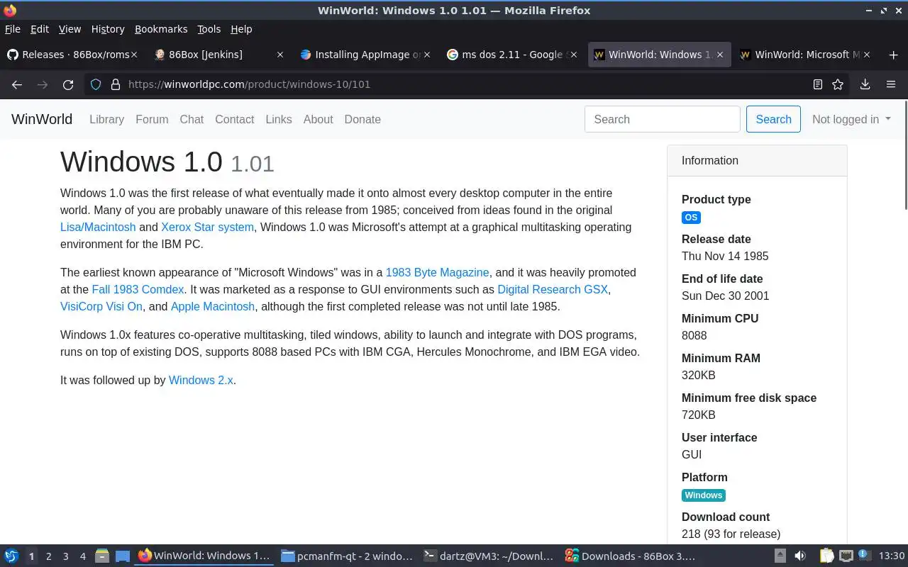The image size is (908, 567).
Task: Click the show desktop icon in taskbar
Action: [x=123, y=556]
